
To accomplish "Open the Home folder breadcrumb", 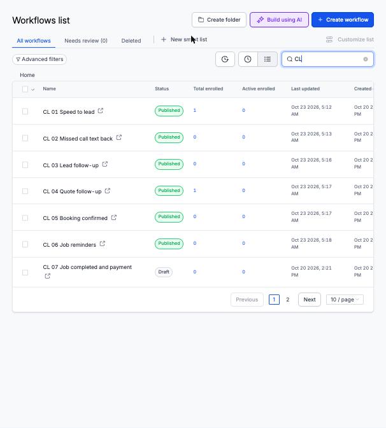I will (27, 75).
